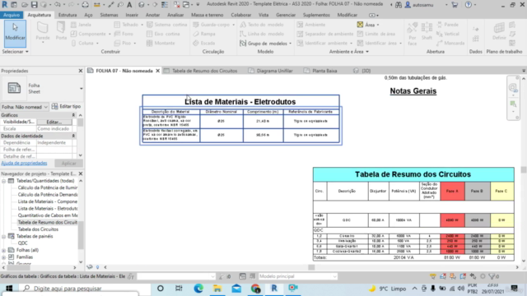Click the Revit icon on Windows taskbar
The image size is (527, 296).
[274, 289]
